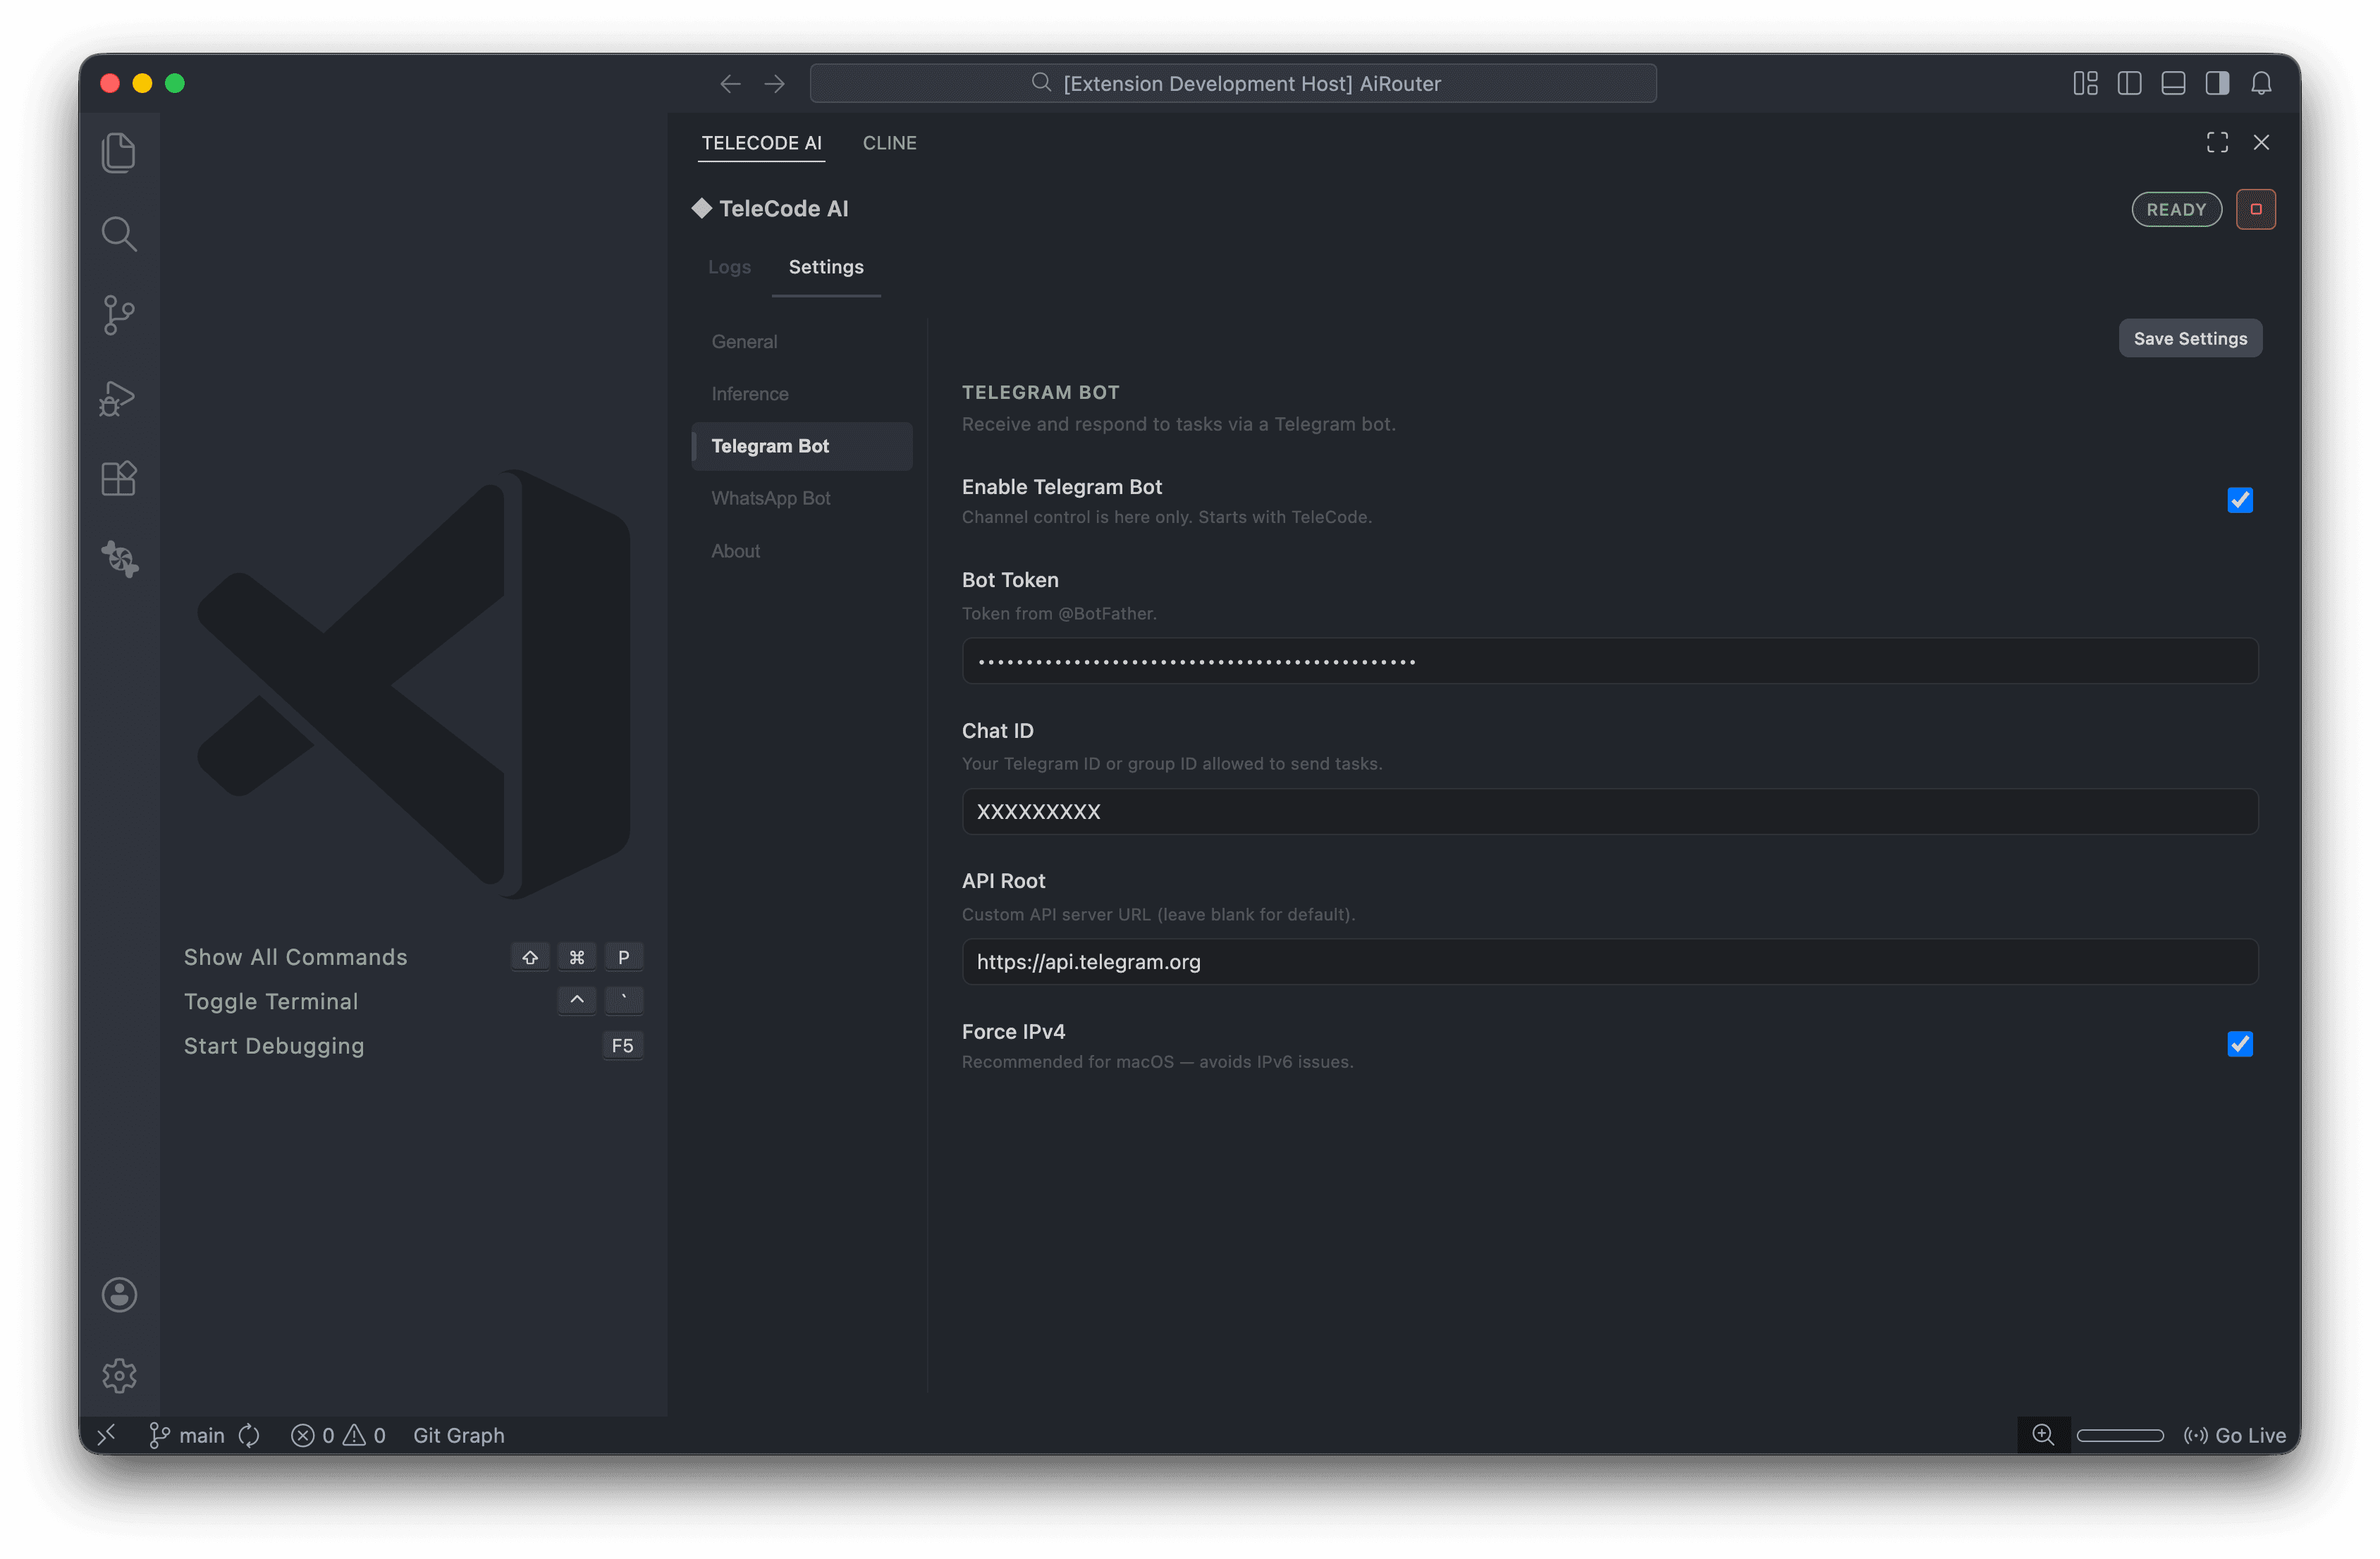Select the WhatsApp Bot settings section
Image resolution: width=2380 pixels, height=1559 pixels.
tap(771, 498)
